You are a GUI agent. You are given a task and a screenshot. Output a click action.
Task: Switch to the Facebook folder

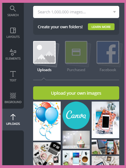coord(108,52)
